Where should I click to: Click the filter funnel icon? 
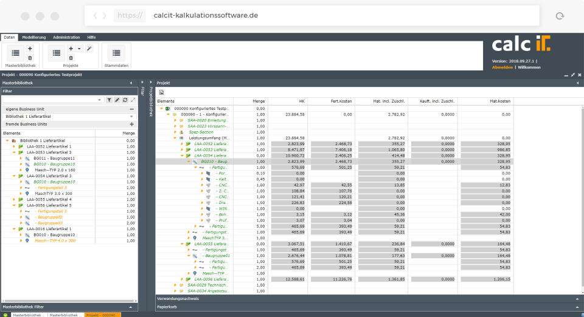pyautogui.click(x=109, y=100)
